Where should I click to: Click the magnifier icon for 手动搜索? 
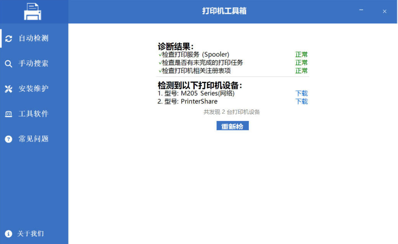pyautogui.click(x=8, y=63)
